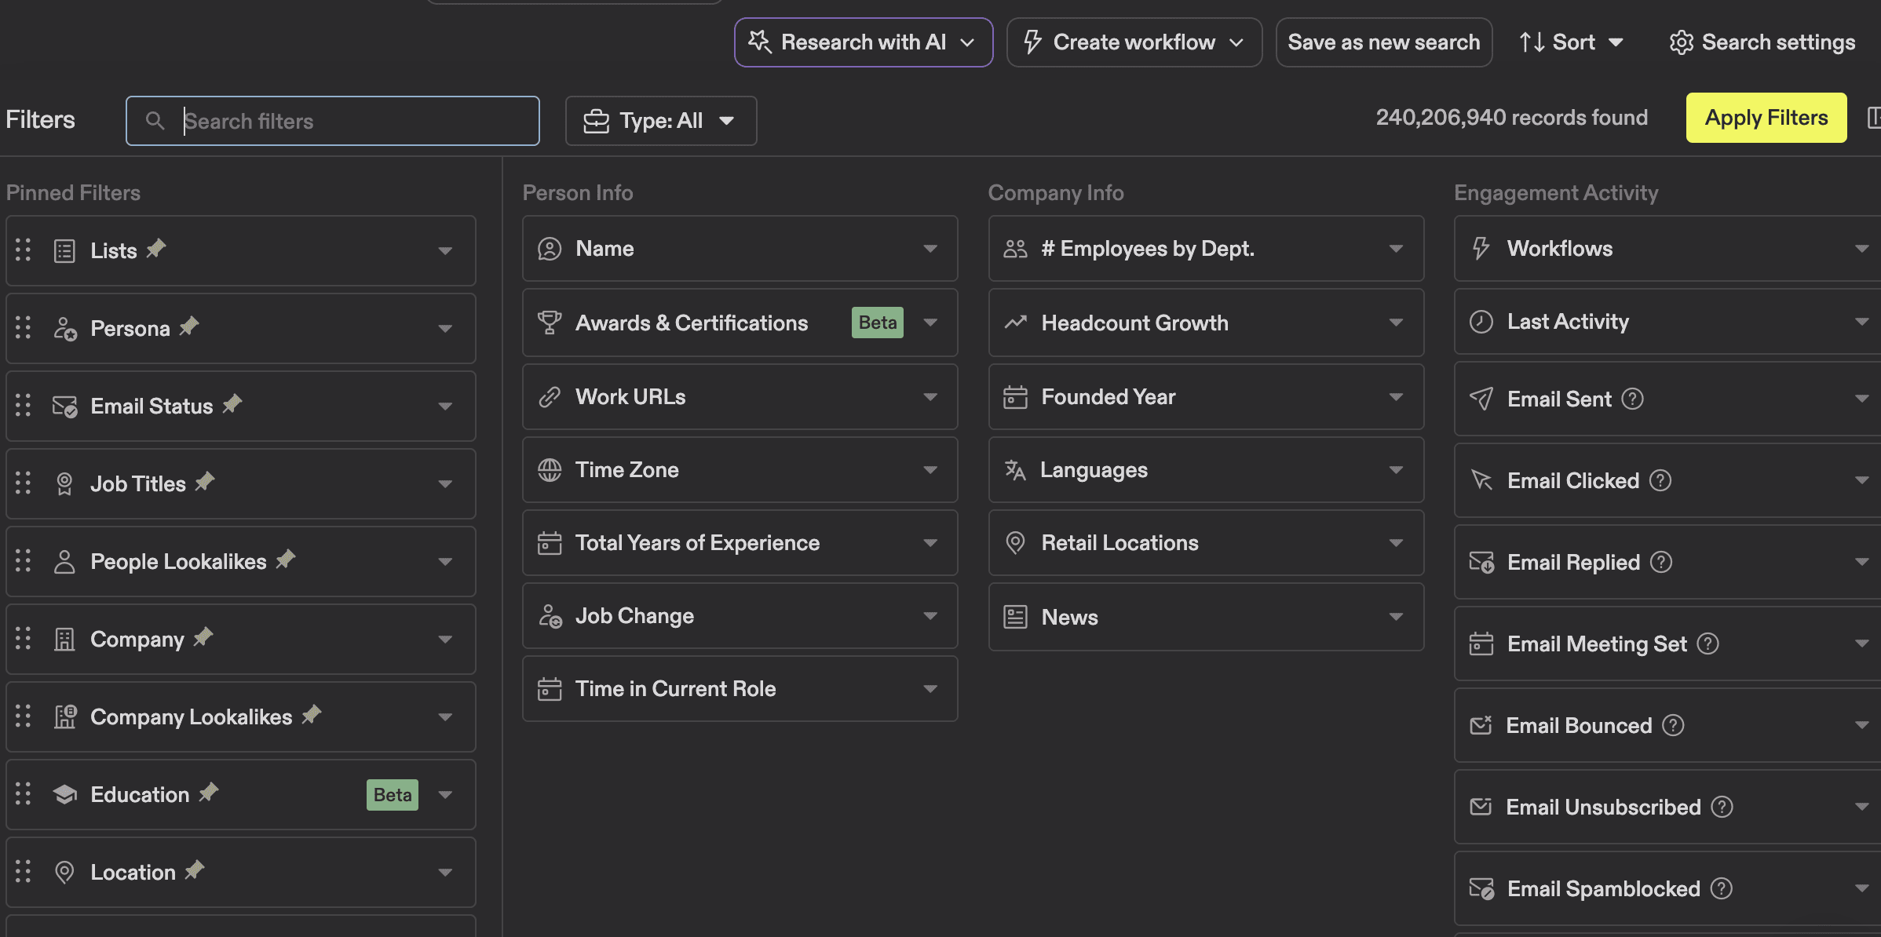1881x937 pixels.
Task: Click the graduation cap Education icon
Action: point(64,794)
